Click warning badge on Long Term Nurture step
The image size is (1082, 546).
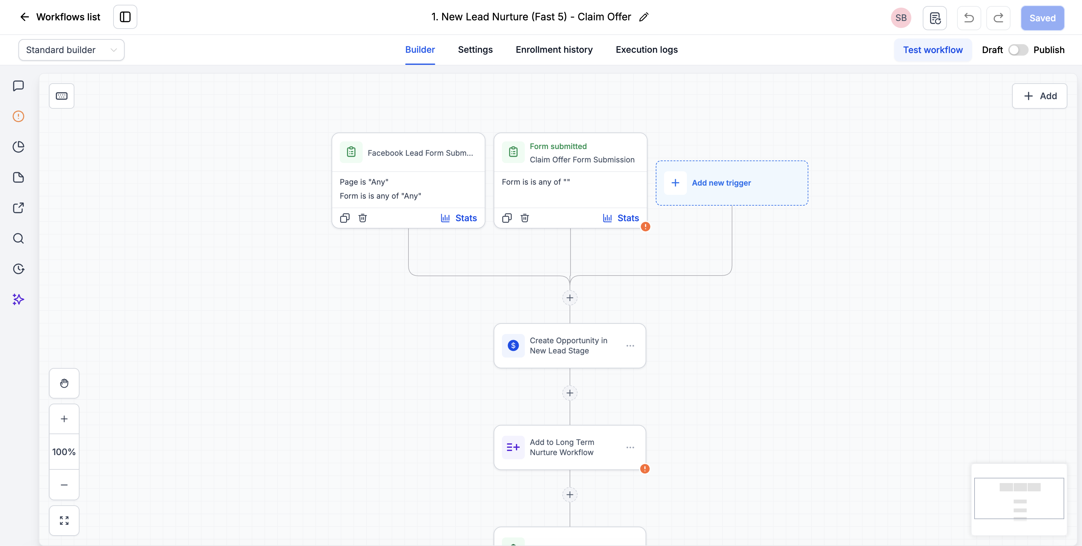(645, 469)
